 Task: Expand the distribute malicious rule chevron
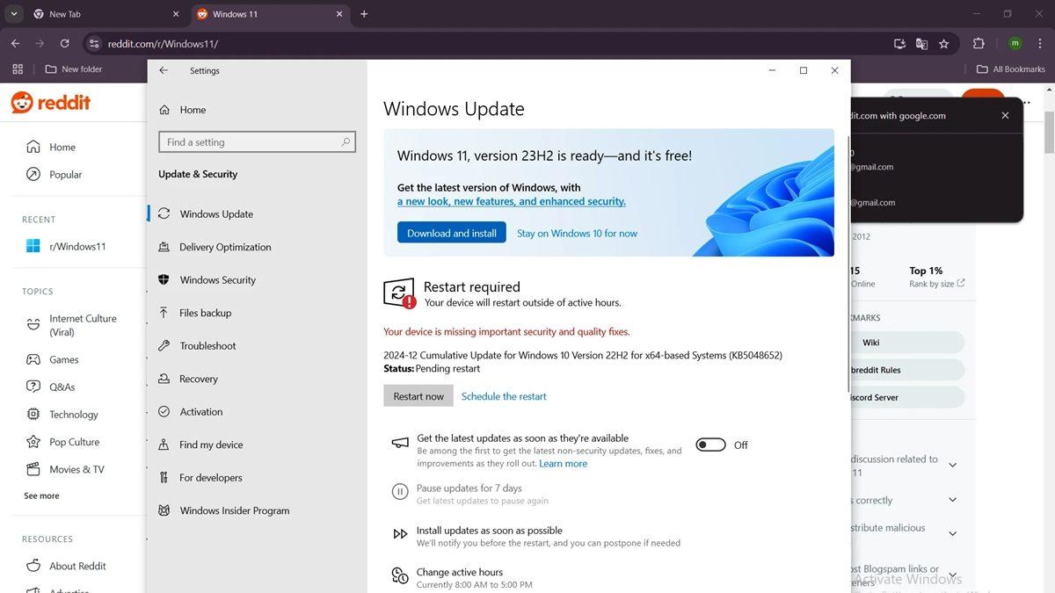(x=952, y=534)
